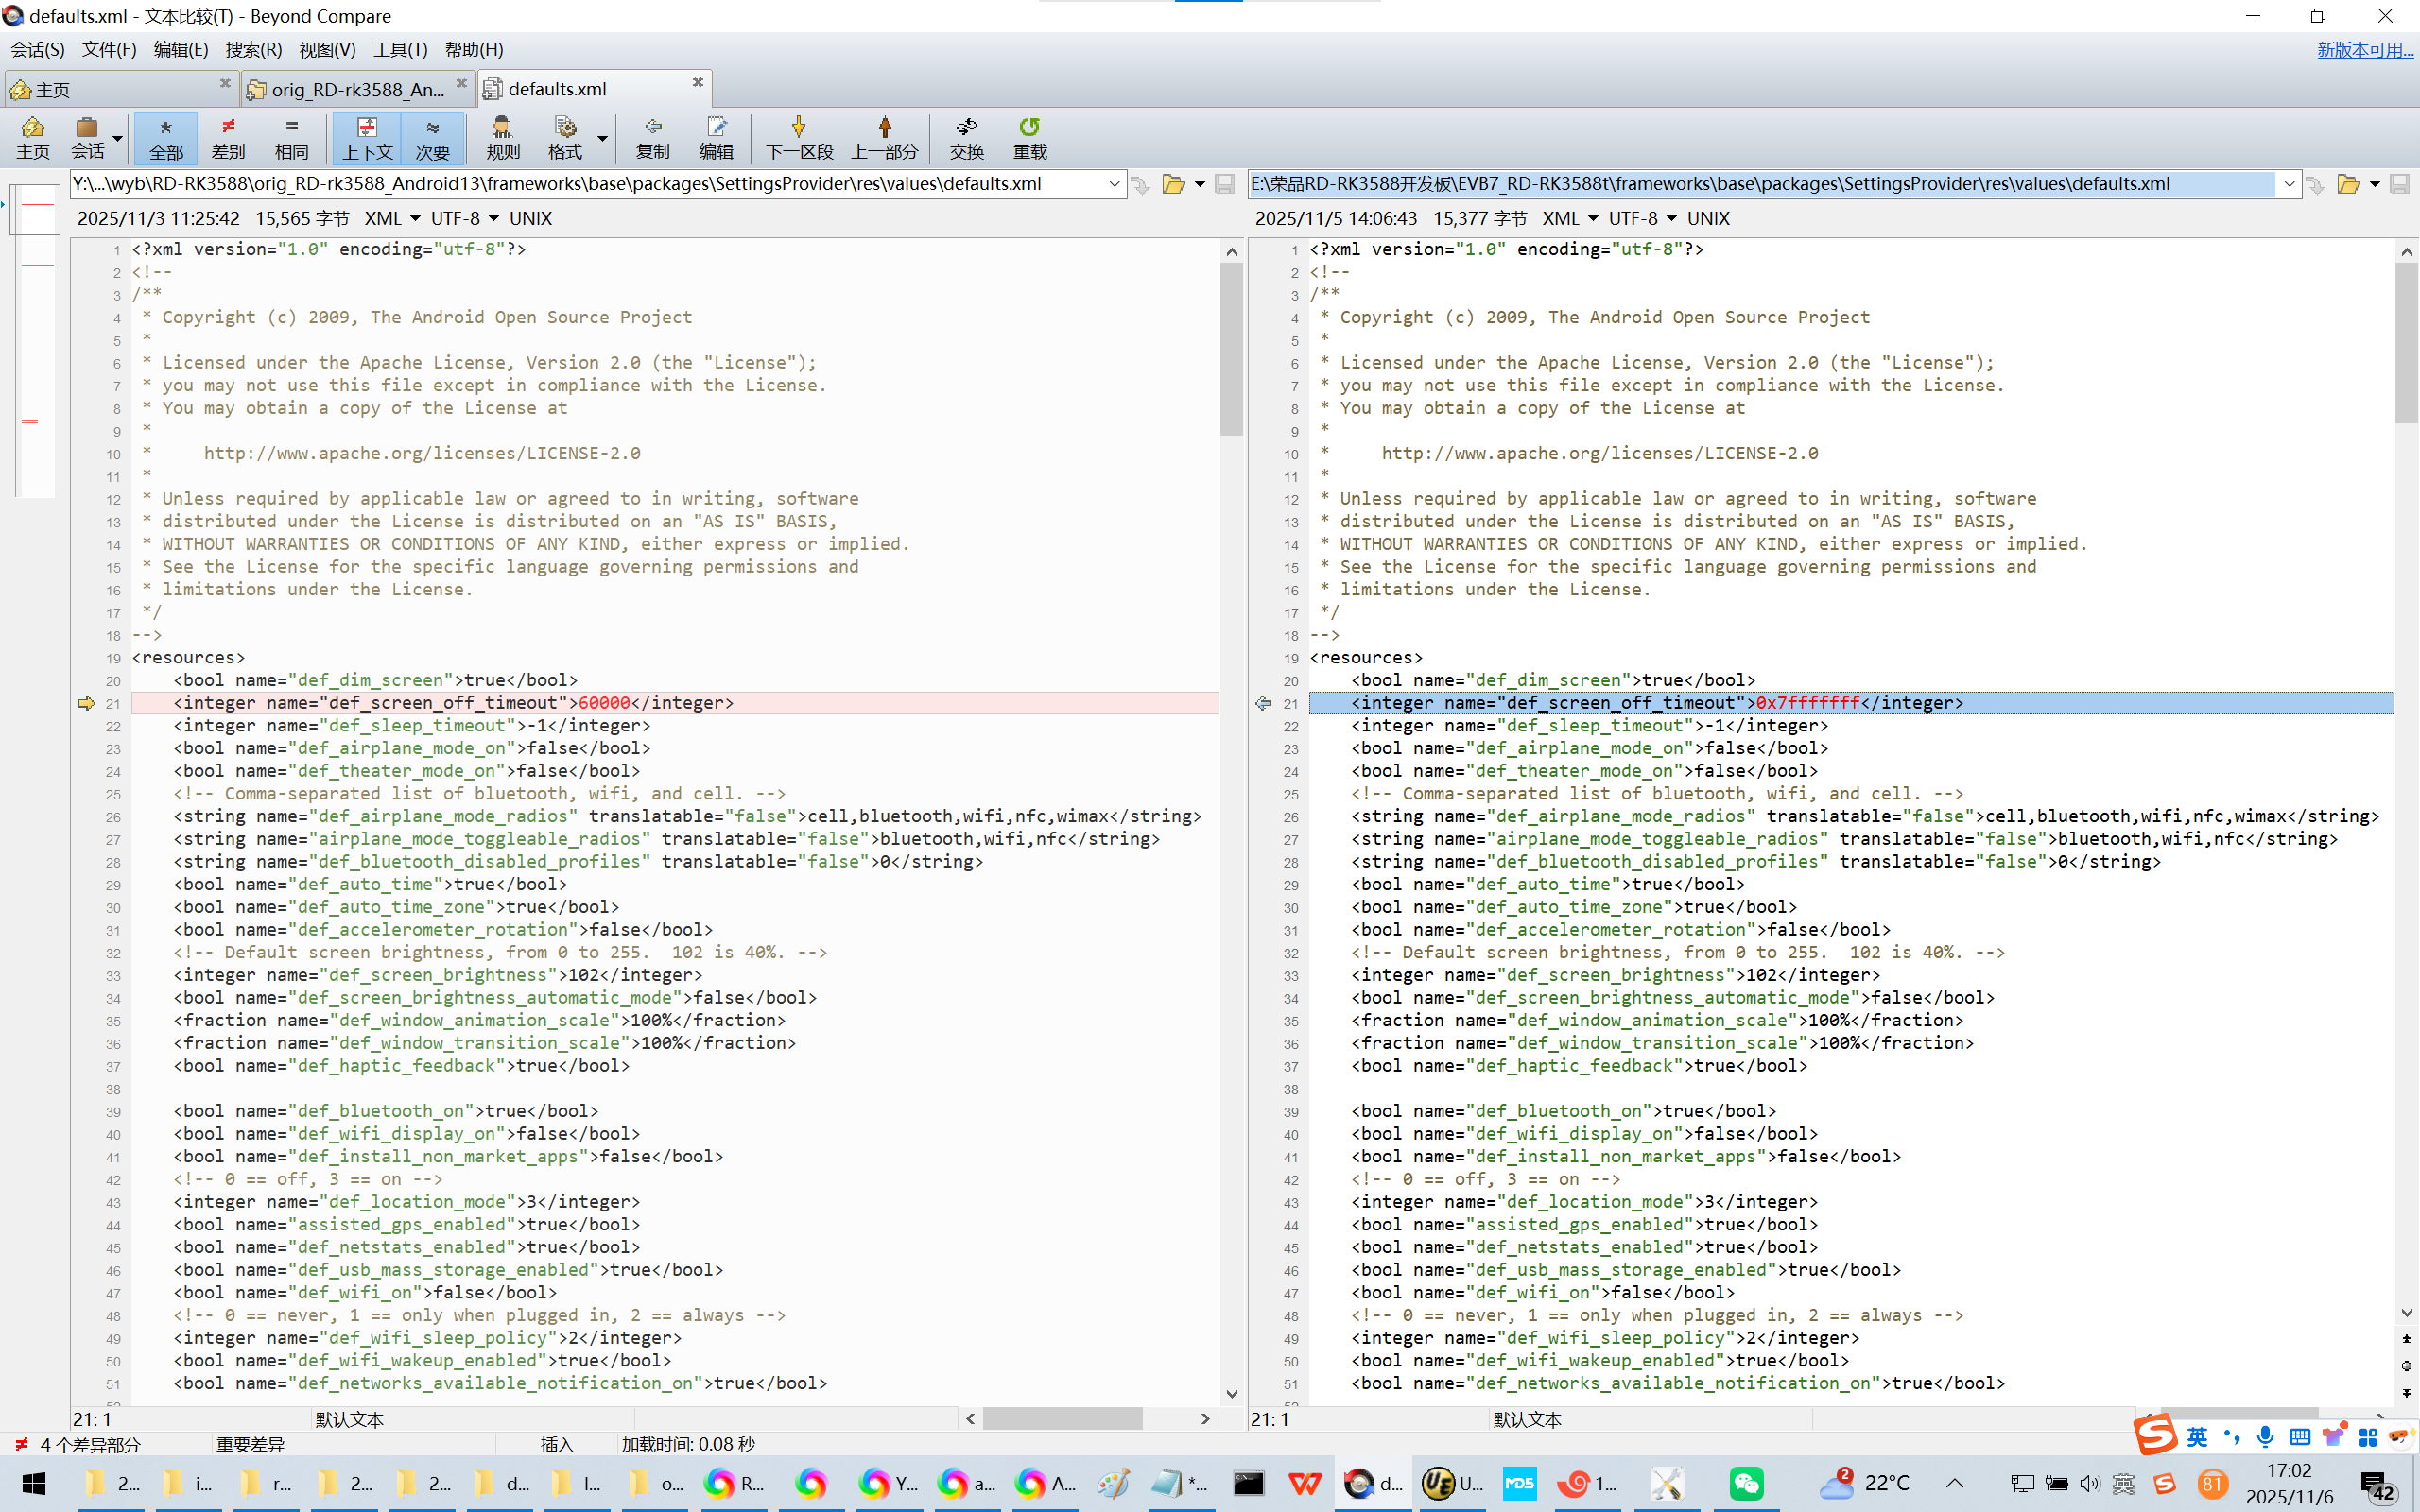Click right pane open file folder button

[x=2348, y=184]
